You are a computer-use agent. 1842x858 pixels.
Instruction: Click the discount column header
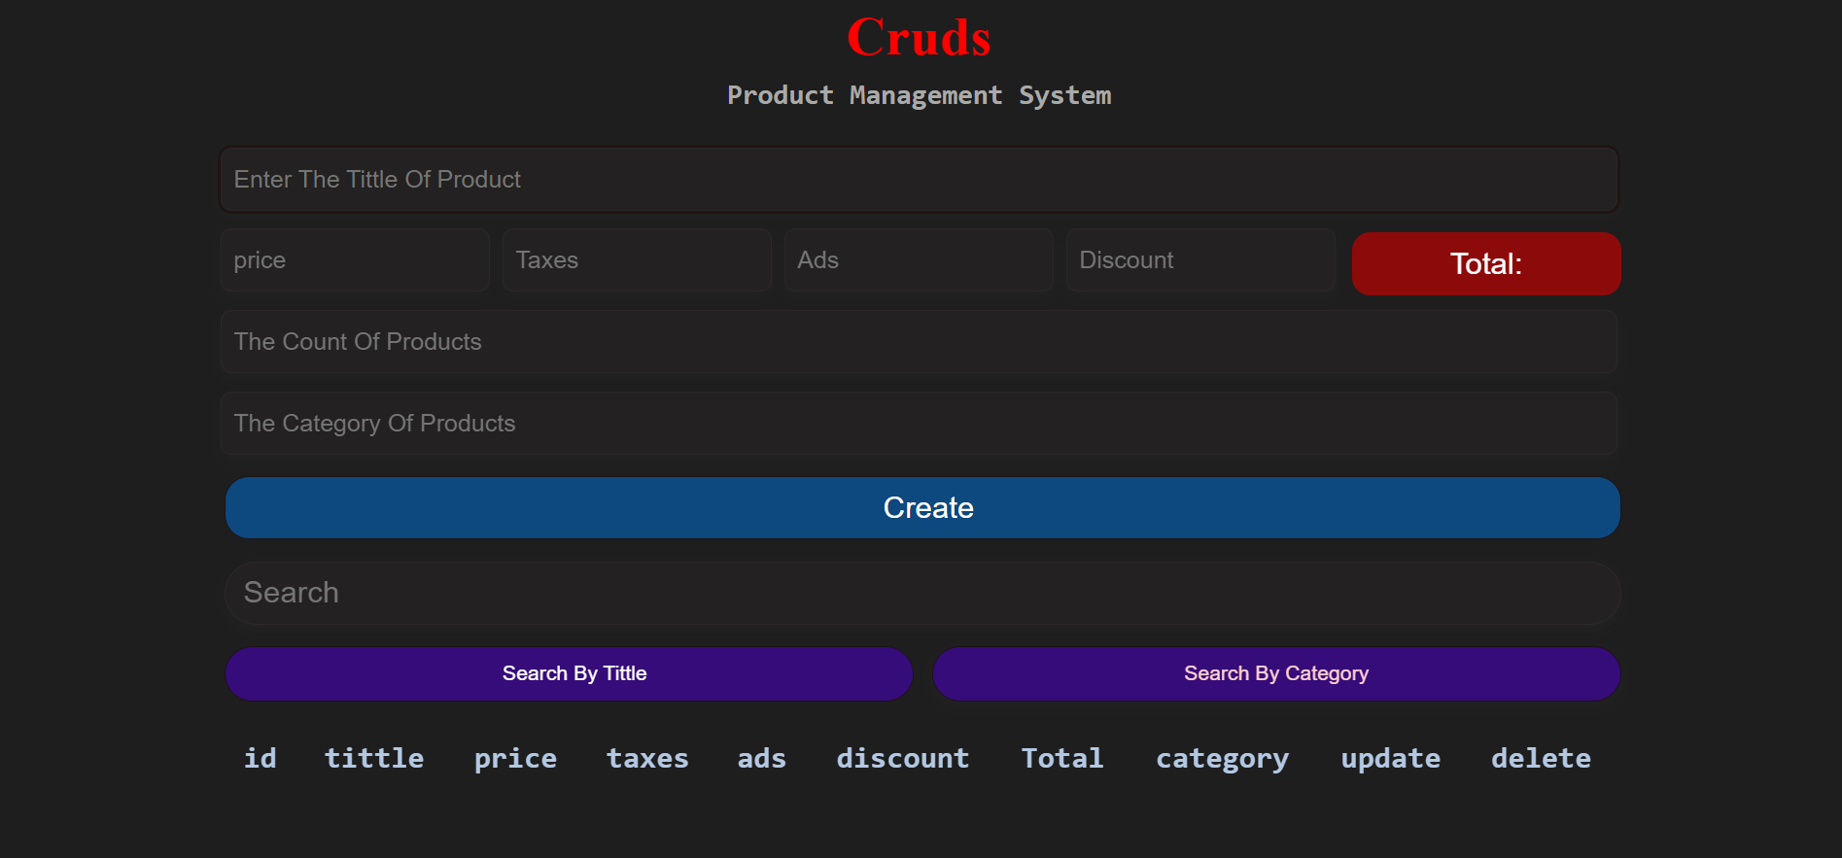(903, 758)
